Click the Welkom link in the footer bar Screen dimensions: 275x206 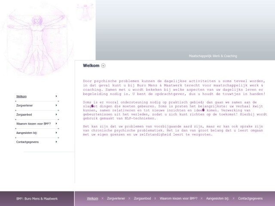coord(92,199)
